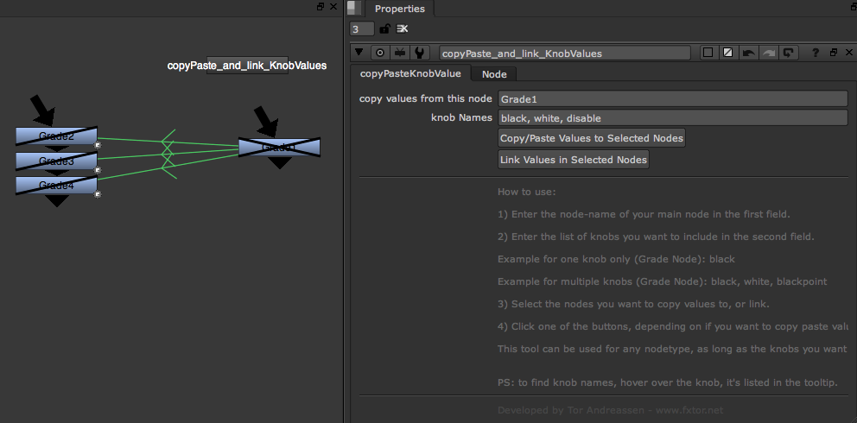Click the undo arrow in node header

click(x=748, y=53)
